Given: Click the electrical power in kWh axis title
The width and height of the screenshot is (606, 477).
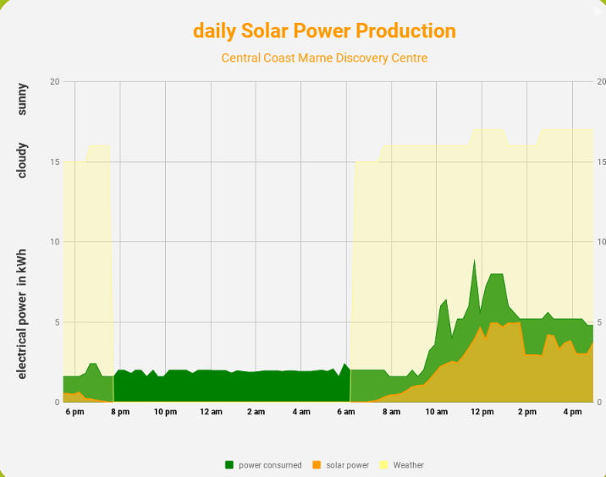Looking at the screenshot, I should [22, 314].
